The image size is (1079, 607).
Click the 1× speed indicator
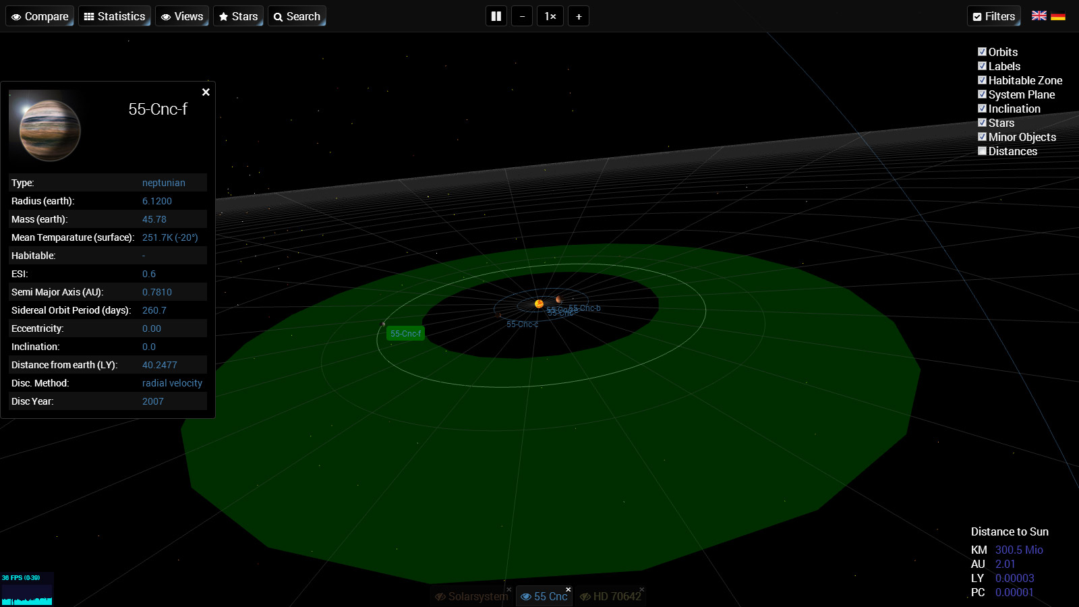[x=550, y=16]
